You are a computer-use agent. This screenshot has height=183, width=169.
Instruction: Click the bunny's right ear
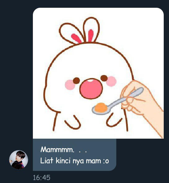(x=91, y=30)
